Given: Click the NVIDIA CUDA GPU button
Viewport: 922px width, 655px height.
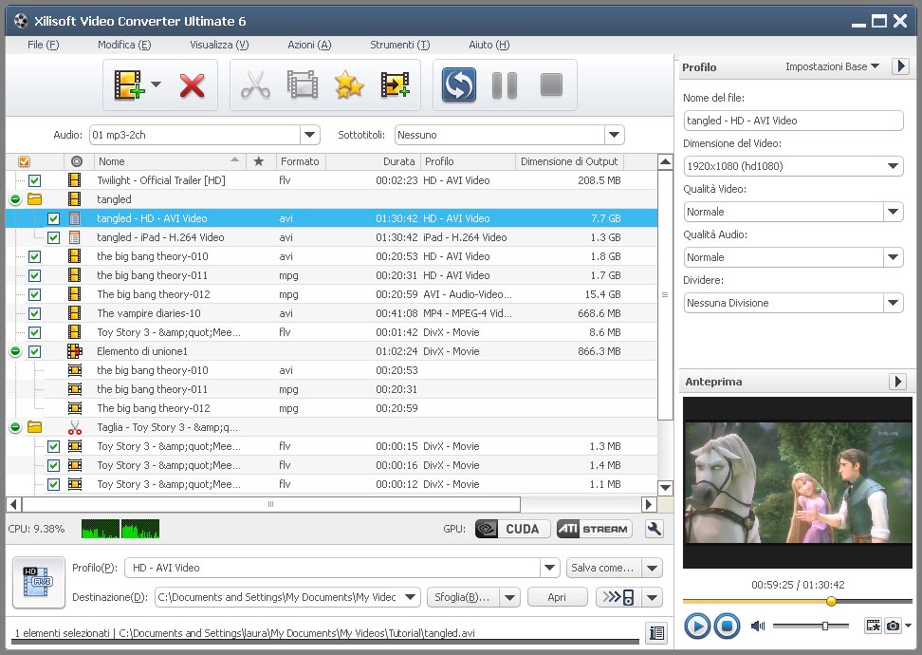Looking at the screenshot, I should tap(512, 529).
